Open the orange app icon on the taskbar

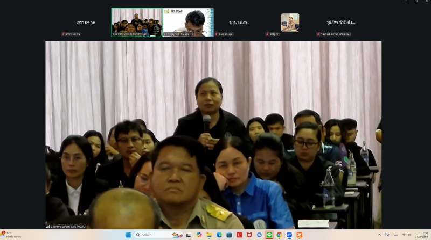point(300,235)
